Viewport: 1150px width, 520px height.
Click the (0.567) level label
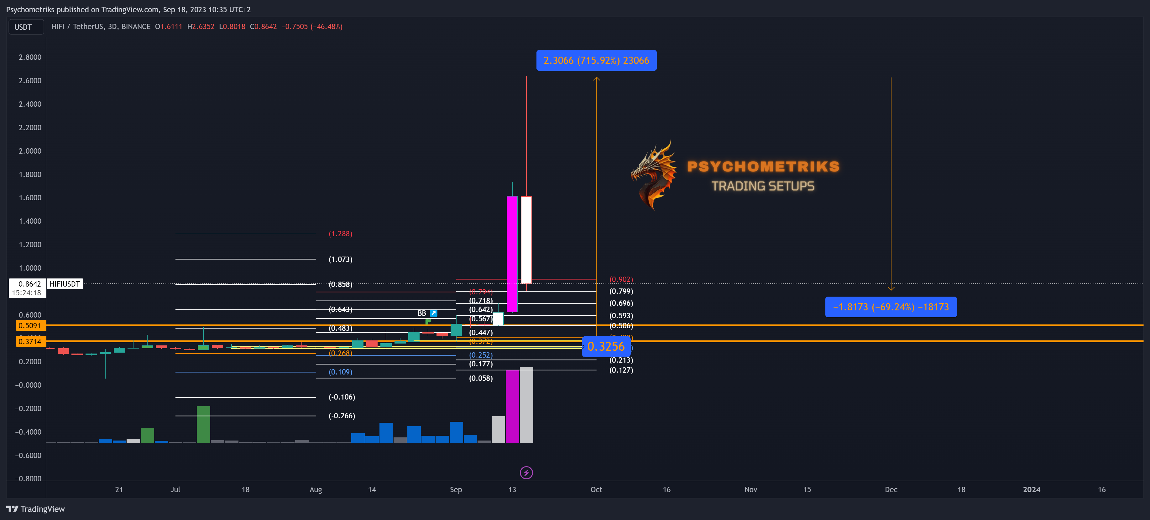[481, 319]
